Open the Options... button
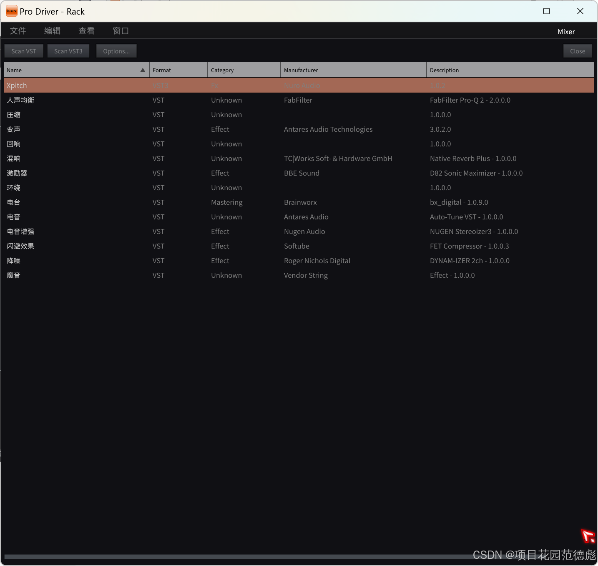 [x=116, y=51]
